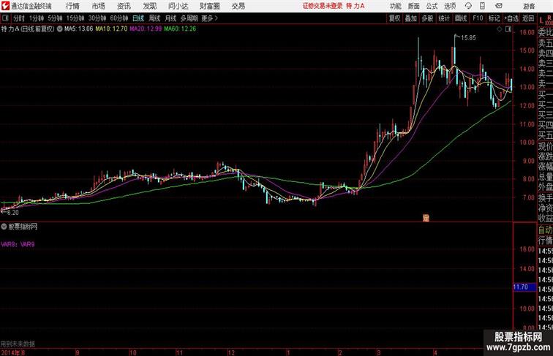Click the 多股 multi-stock button

427,18
